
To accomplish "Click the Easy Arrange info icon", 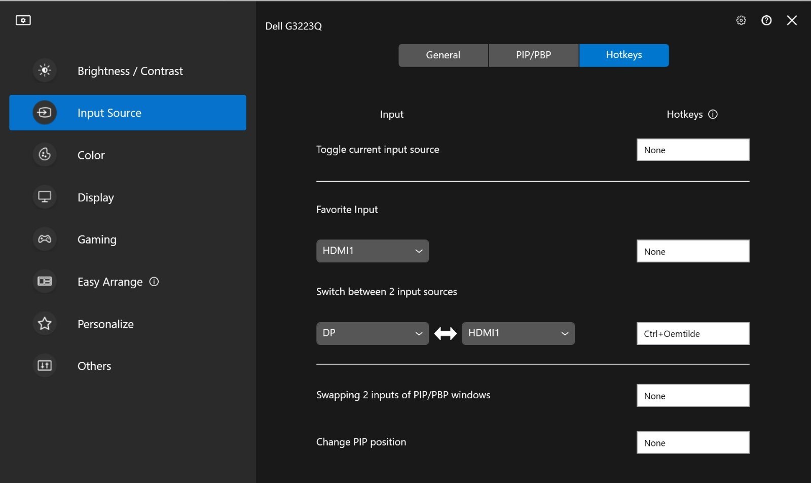I will 154,282.
